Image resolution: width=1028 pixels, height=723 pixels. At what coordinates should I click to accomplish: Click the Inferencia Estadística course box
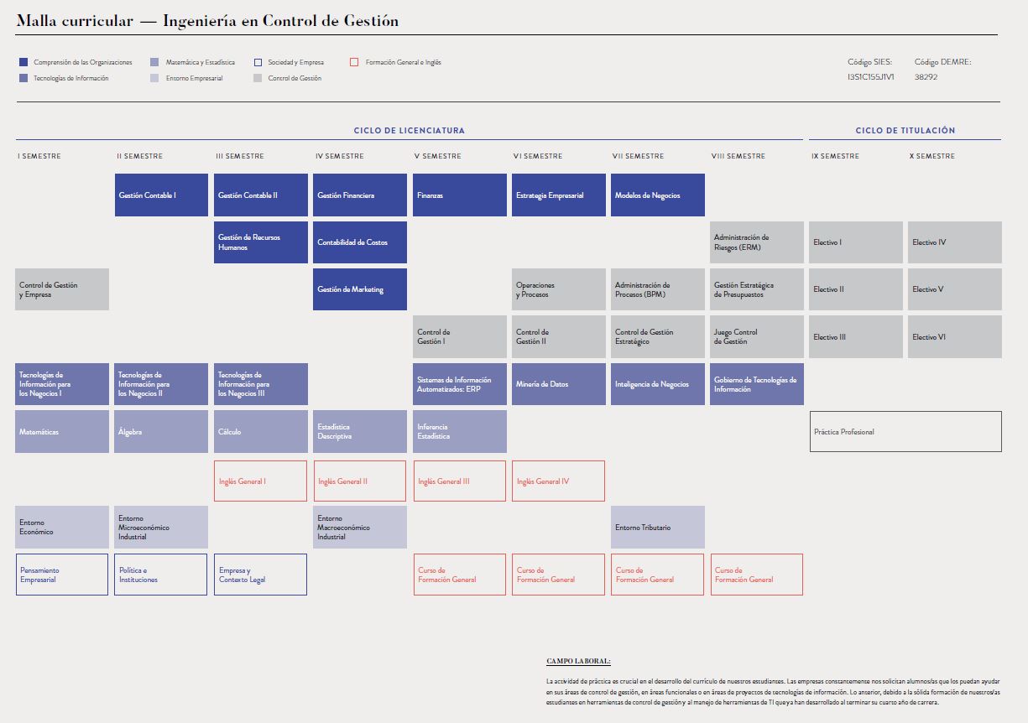pos(460,431)
